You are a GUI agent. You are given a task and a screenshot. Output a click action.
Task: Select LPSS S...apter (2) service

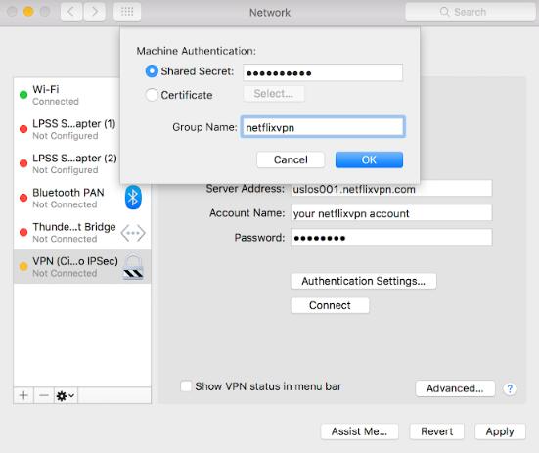pyautogui.click(x=67, y=163)
